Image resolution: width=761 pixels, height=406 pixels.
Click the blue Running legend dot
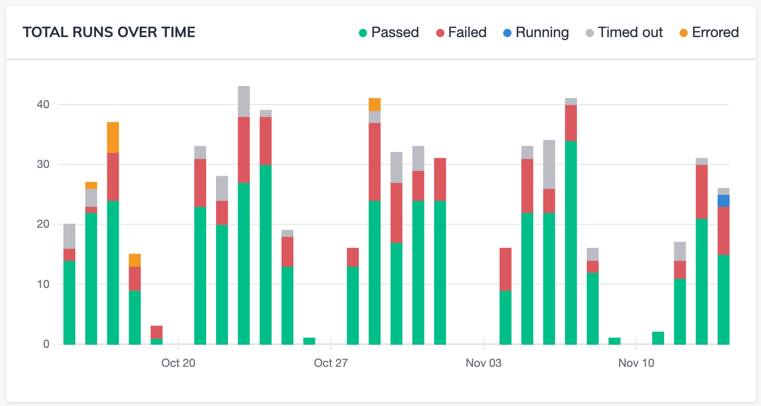click(x=507, y=33)
